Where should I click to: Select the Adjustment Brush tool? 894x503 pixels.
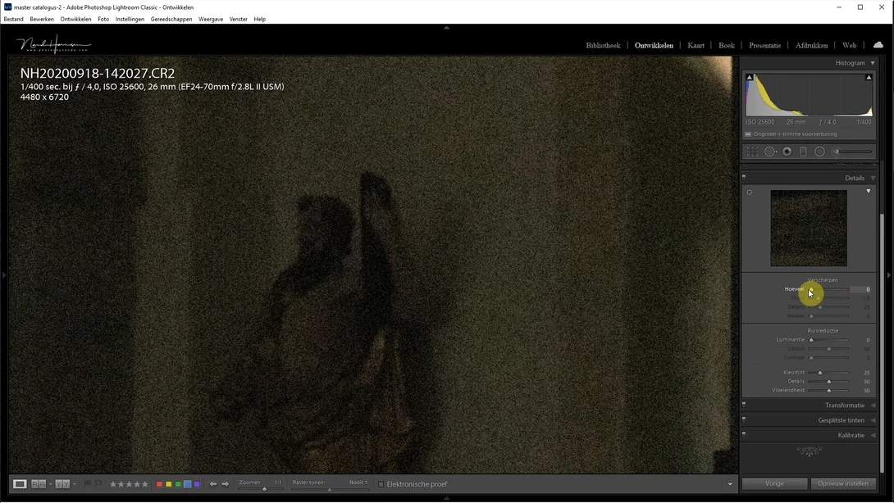(x=852, y=152)
